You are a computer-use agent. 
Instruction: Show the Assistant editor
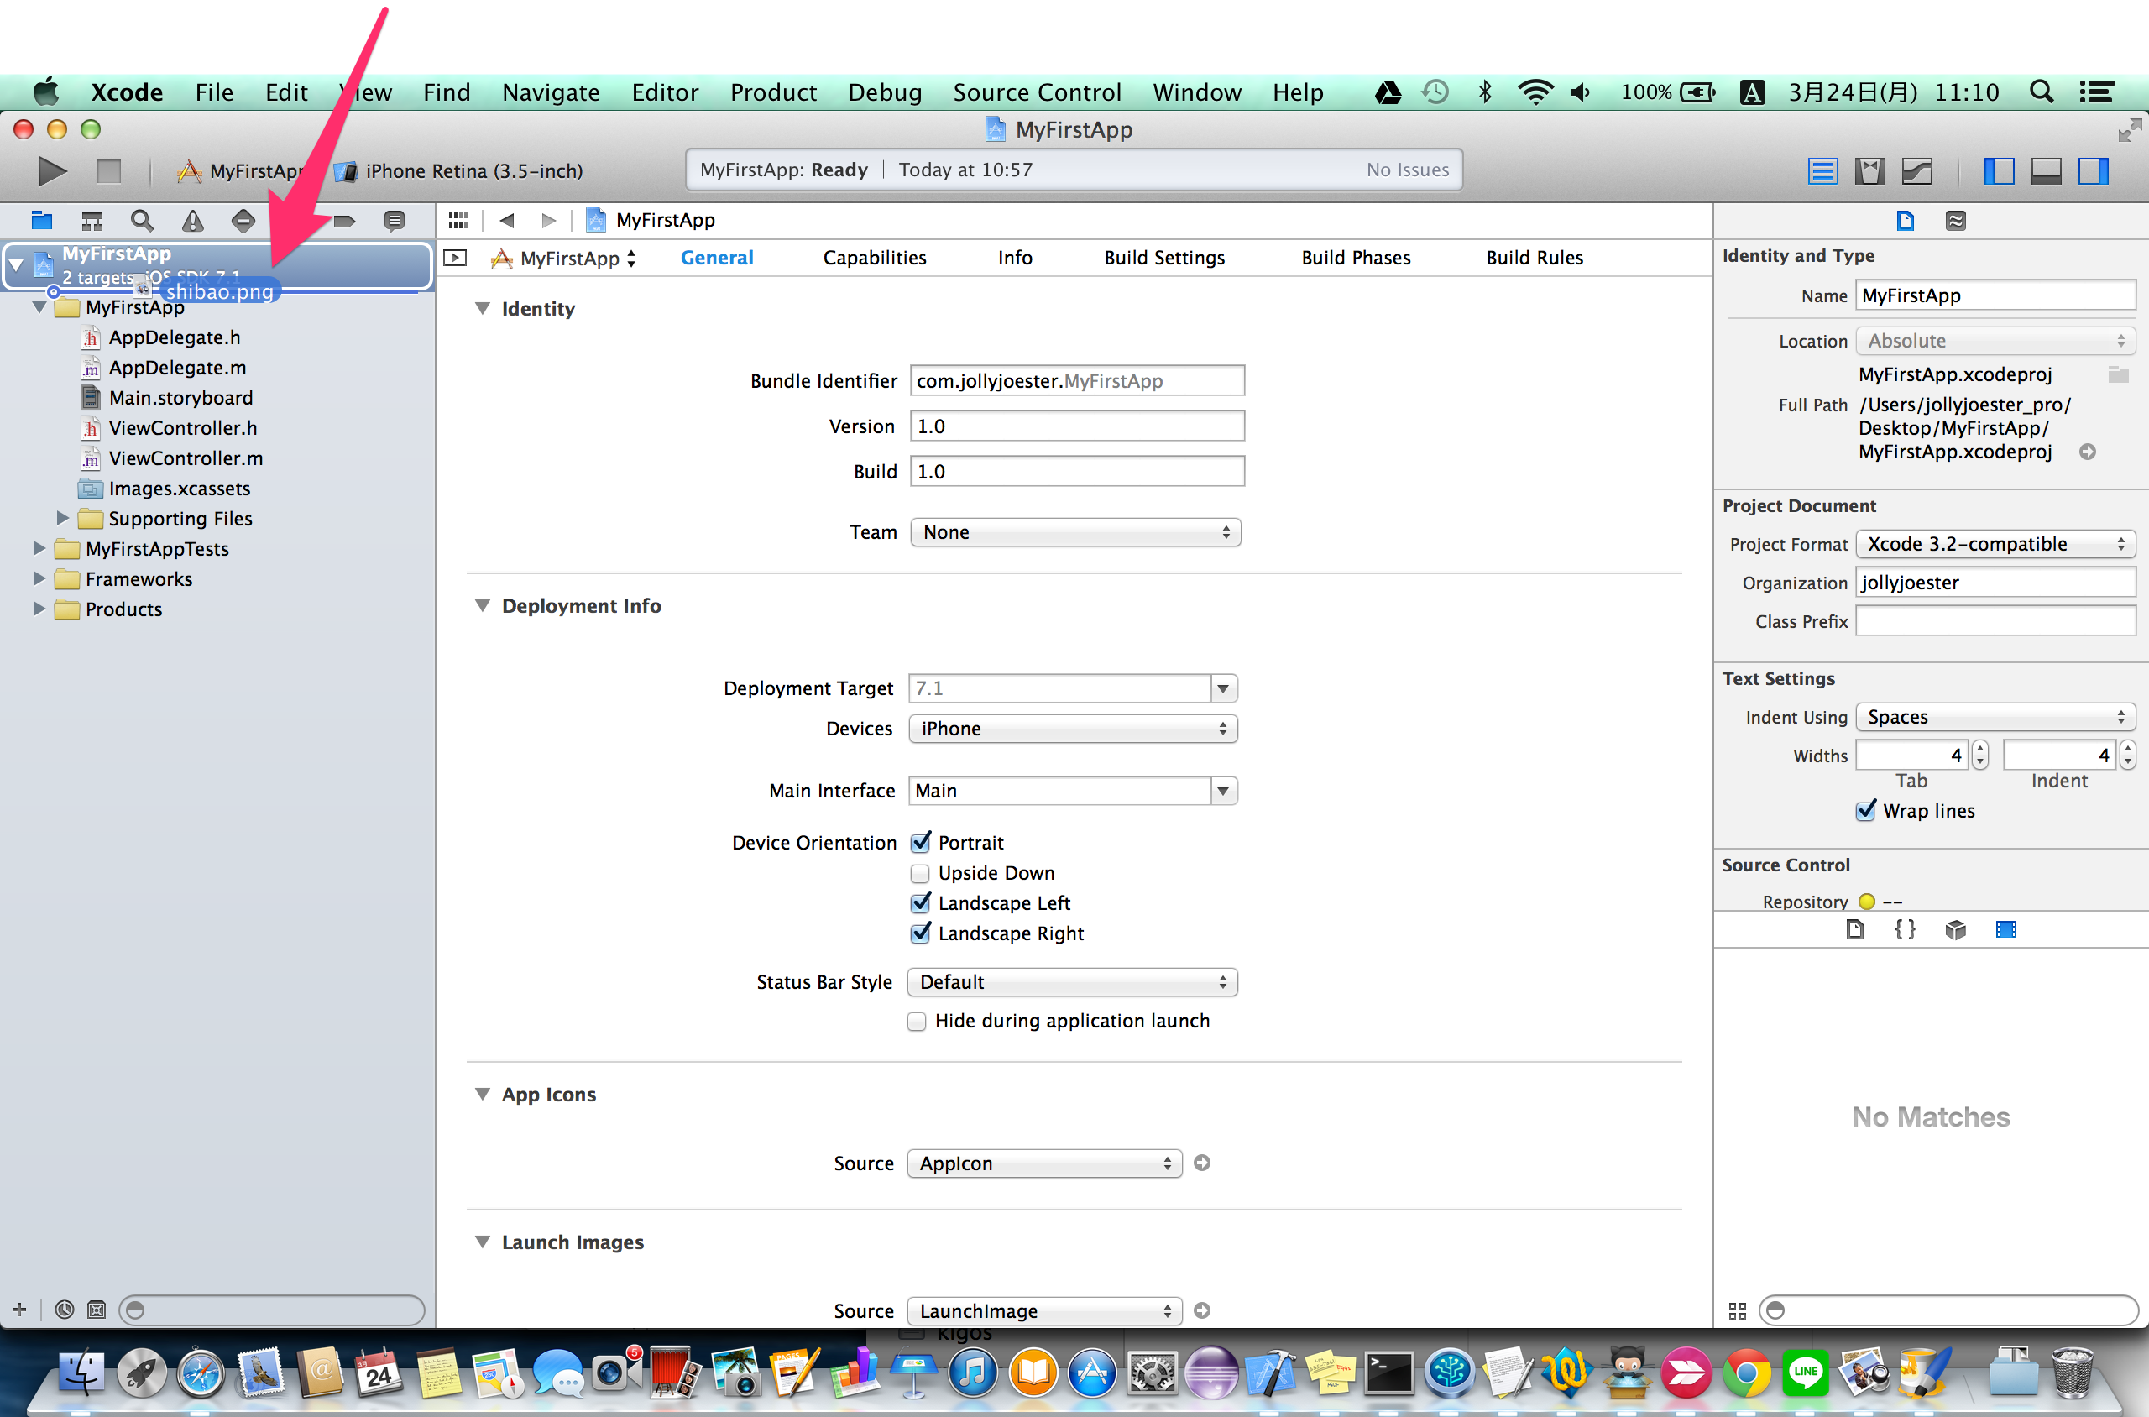click(1869, 170)
